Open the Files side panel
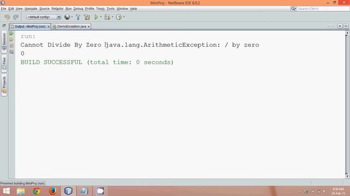Viewport: 350px width, 196px height. pyautogui.click(x=4, y=64)
